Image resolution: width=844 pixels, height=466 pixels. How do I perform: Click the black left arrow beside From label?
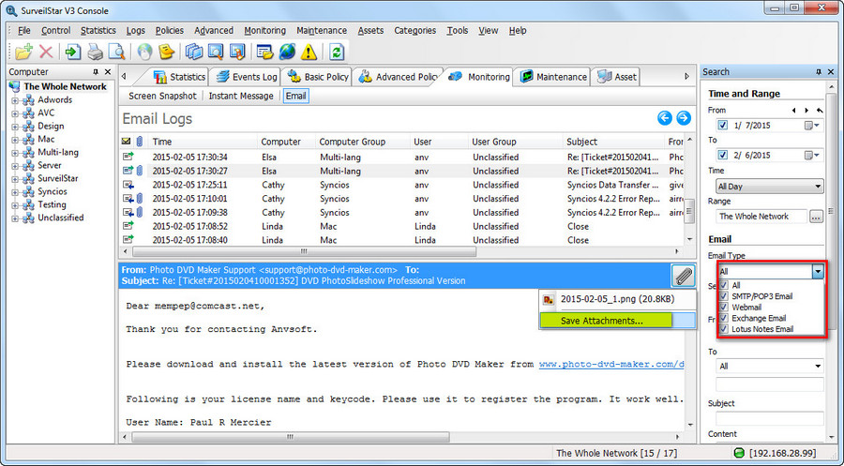point(794,111)
